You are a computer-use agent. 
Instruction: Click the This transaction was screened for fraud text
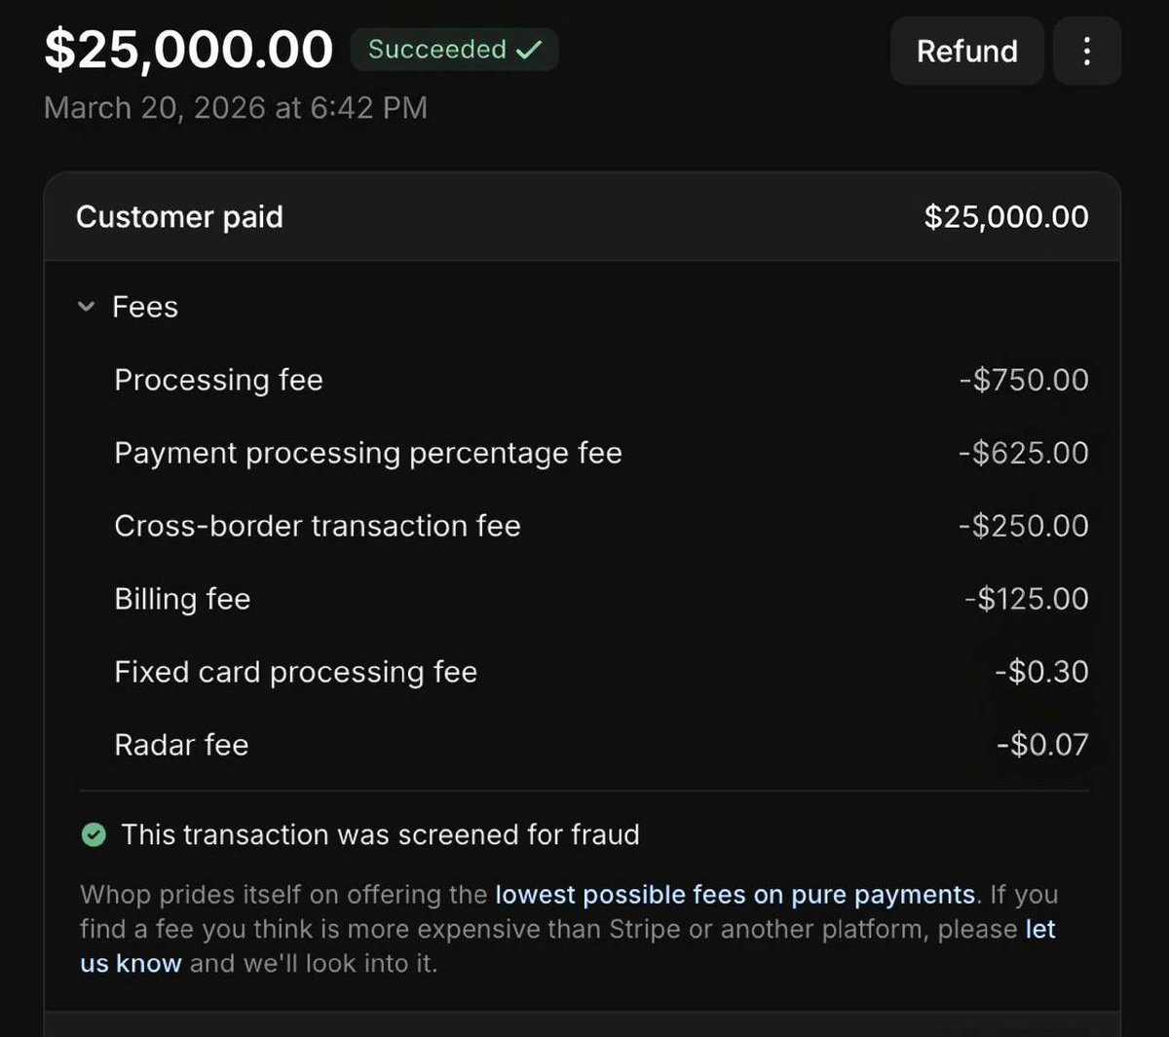tap(380, 834)
